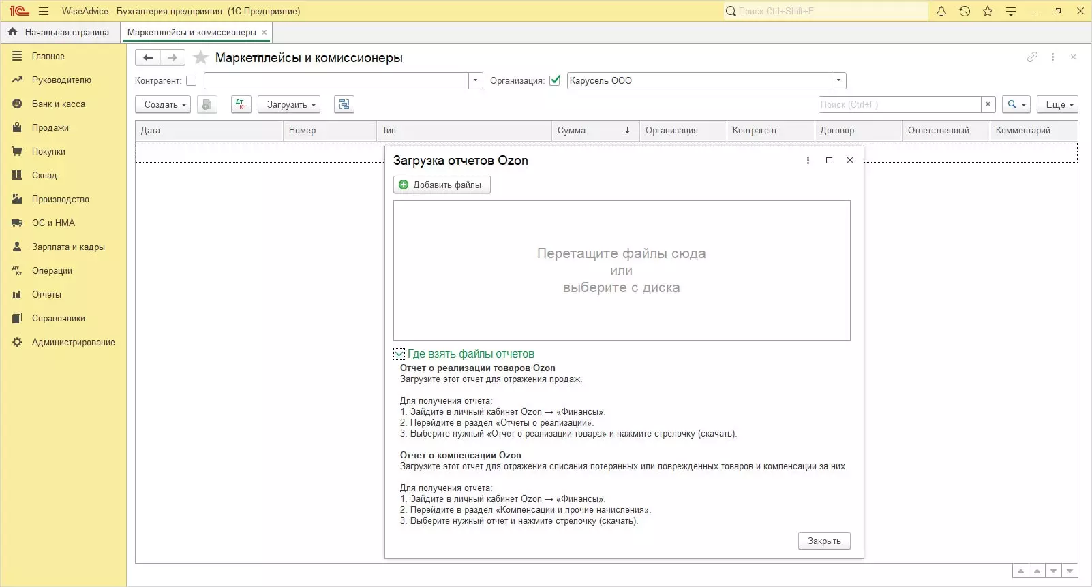Click the list settings icon after Загрузить
The height and width of the screenshot is (587, 1092).
pyautogui.click(x=344, y=104)
